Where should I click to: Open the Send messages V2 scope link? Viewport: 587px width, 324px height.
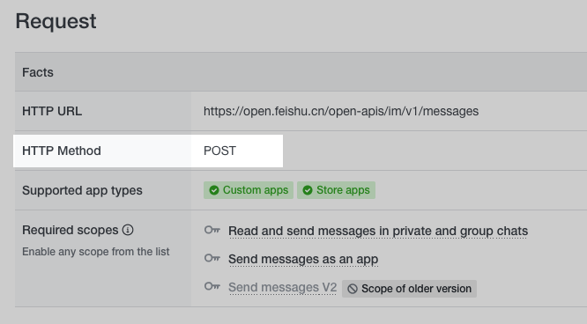(283, 287)
